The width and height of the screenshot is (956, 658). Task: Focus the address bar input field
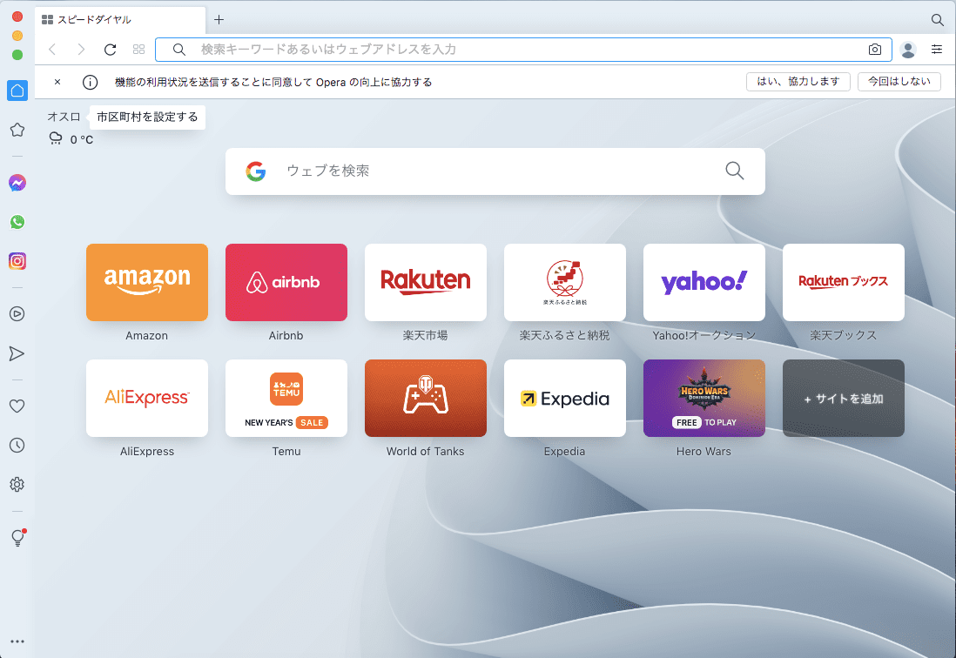[524, 50]
